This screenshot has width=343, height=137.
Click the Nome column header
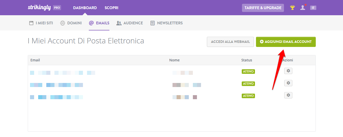(174, 60)
